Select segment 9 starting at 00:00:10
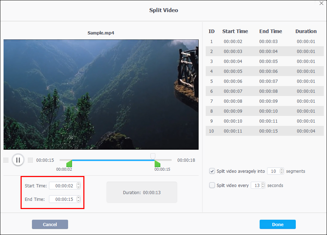Screen dimensions: 327x235 click(x=265, y=121)
